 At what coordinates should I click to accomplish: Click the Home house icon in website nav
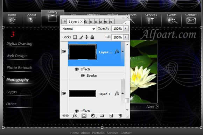click(12, 21)
